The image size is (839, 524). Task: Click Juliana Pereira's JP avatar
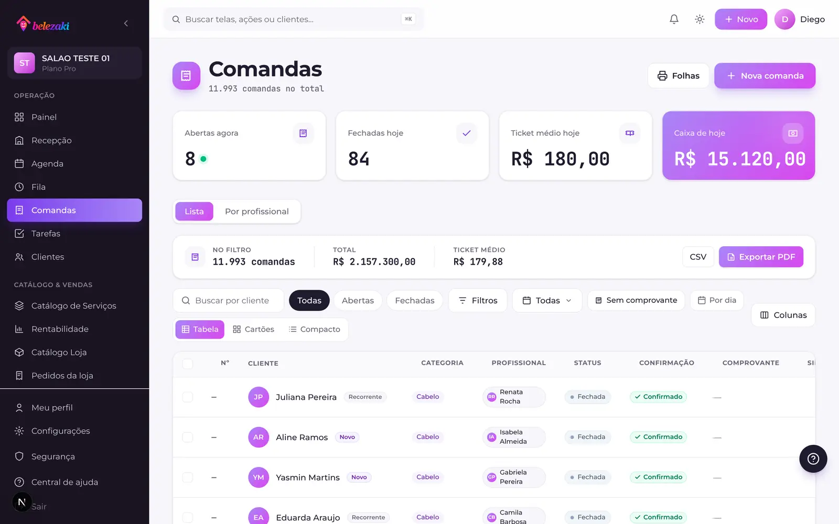tap(259, 397)
